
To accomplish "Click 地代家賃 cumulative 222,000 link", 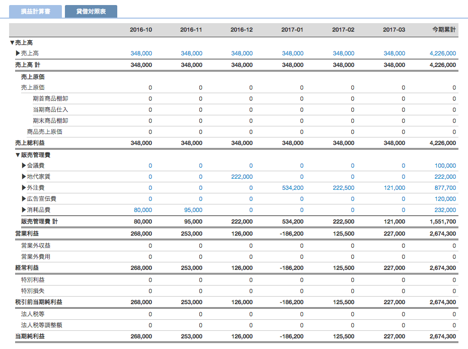I will (445, 177).
